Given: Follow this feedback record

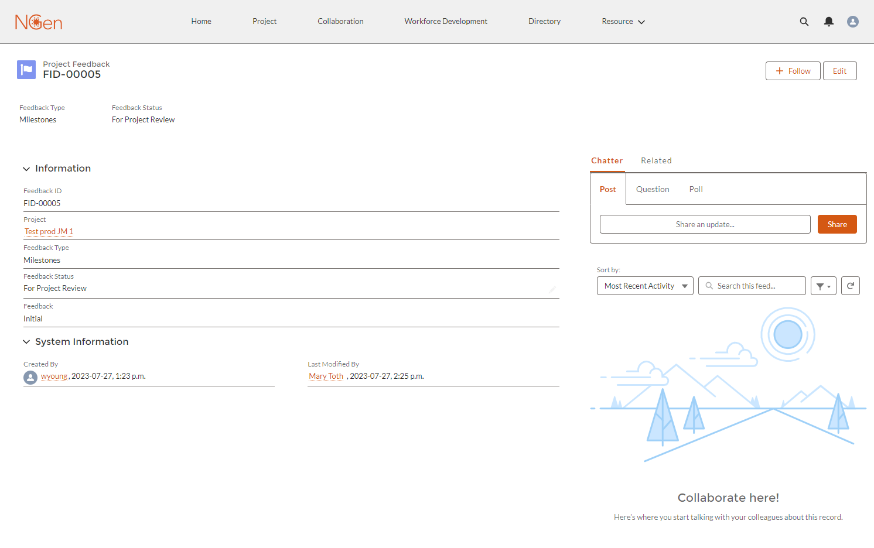Looking at the screenshot, I should (x=793, y=71).
